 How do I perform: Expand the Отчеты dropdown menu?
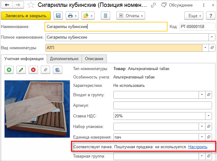click(x=130, y=16)
